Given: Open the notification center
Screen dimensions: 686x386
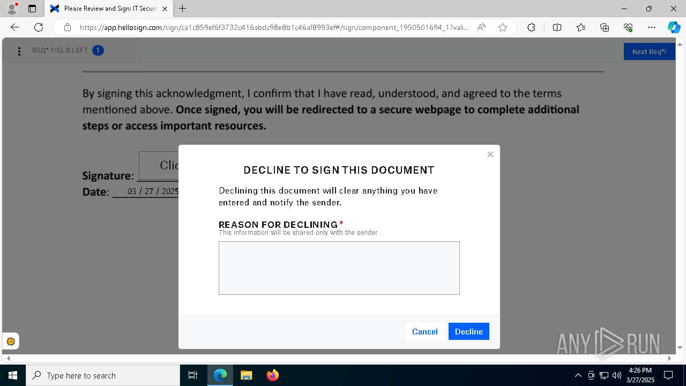Looking at the screenshot, I should (668, 375).
